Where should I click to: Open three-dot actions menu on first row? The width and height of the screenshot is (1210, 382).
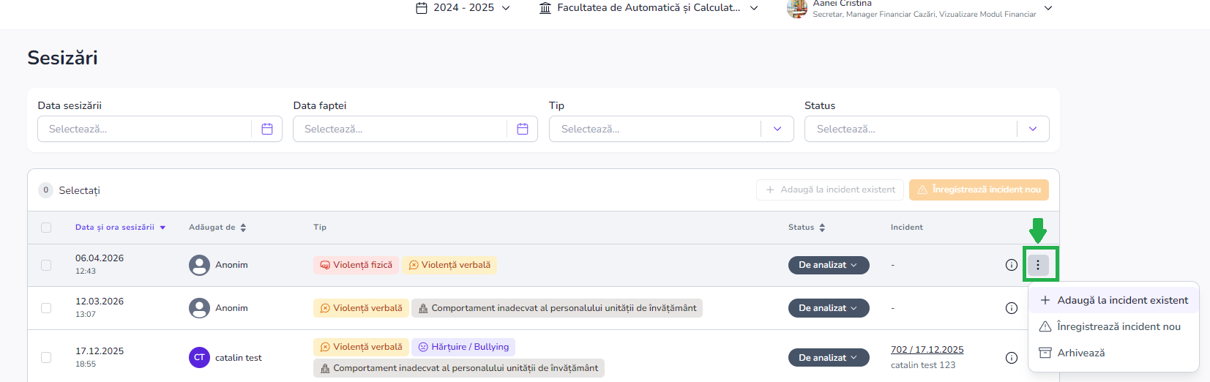tap(1038, 265)
